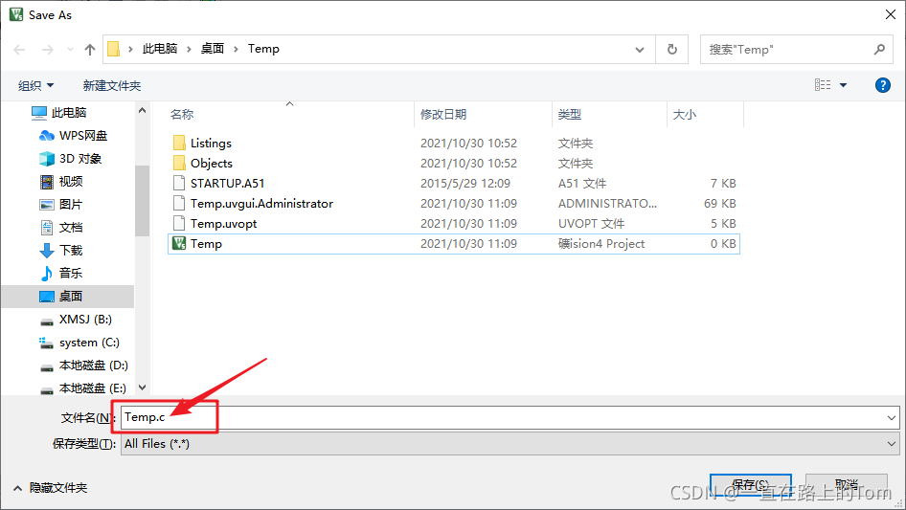
Task: Refresh the current folder view
Action: tap(672, 50)
